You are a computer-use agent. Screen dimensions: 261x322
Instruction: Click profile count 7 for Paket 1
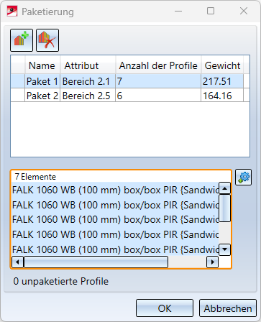pyautogui.click(x=158, y=81)
